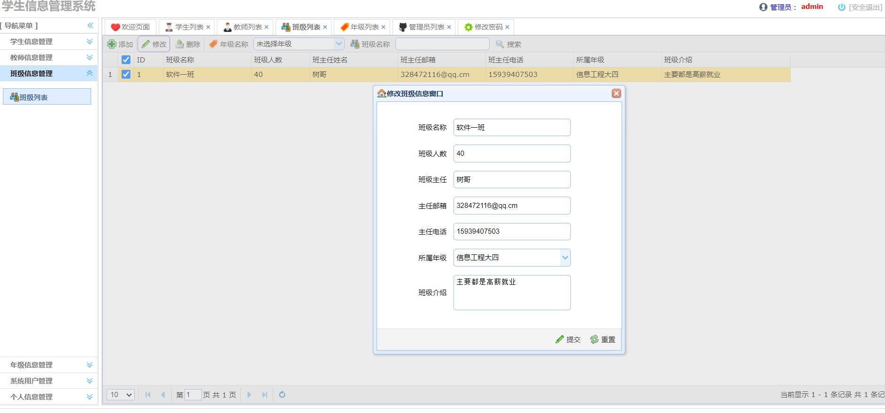Click the 班级名称 column header
The image size is (885, 413).
(207, 60)
